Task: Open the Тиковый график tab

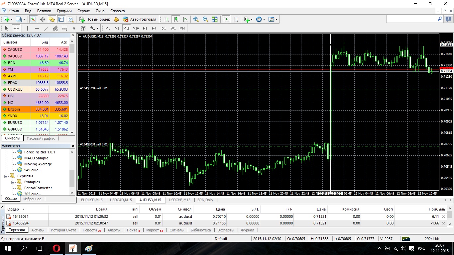Action: tap(41, 138)
